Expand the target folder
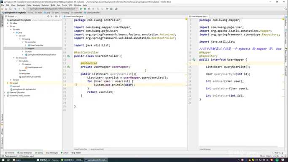Image resolution: width=288 pixels, height=162 pixels. tap(8, 83)
